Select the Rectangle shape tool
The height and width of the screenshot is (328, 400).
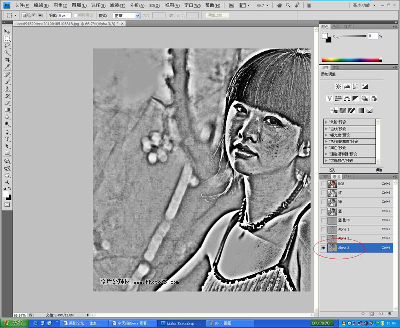7,153
